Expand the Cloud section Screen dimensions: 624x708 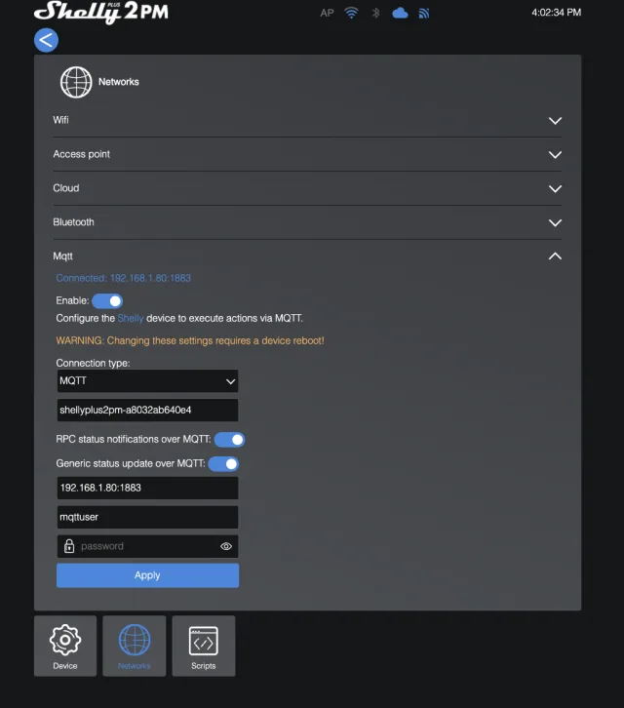pyautogui.click(x=555, y=189)
